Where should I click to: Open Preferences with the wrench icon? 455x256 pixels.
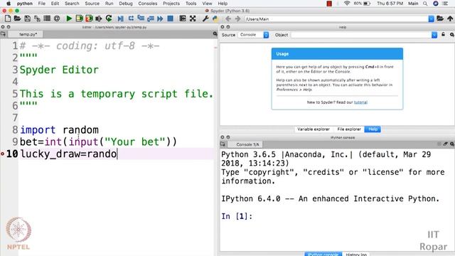coord(205,19)
